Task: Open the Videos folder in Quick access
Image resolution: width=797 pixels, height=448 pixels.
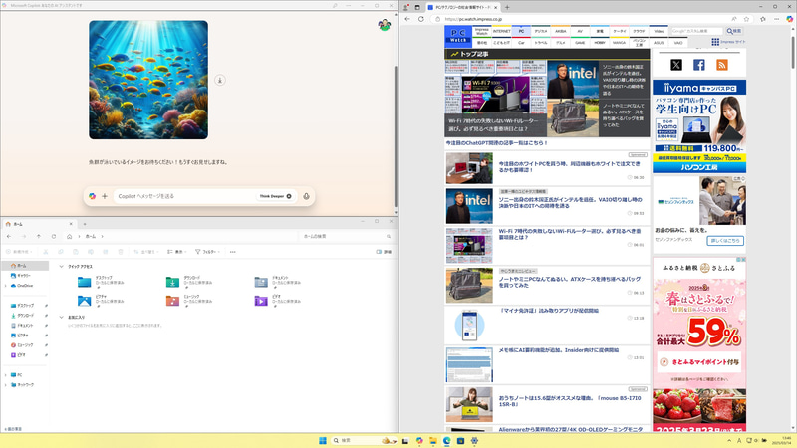Action: coord(279,300)
